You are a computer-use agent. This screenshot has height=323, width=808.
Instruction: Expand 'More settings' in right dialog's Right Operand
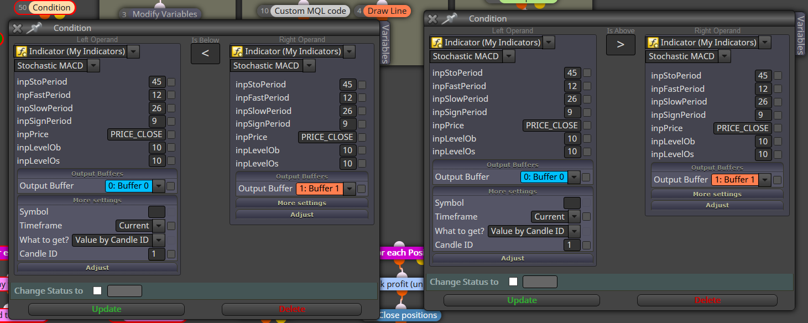point(717,194)
